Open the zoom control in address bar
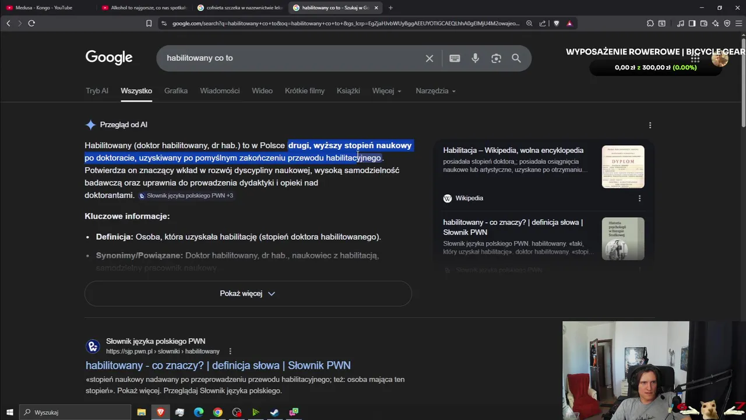The height and width of the screenshot is (420, 746). click(529, 23)
